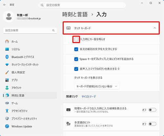Open システム settings category

[30, 49]
